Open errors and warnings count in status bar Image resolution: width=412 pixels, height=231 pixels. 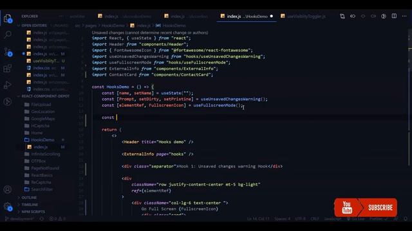(x=57, y=219)
